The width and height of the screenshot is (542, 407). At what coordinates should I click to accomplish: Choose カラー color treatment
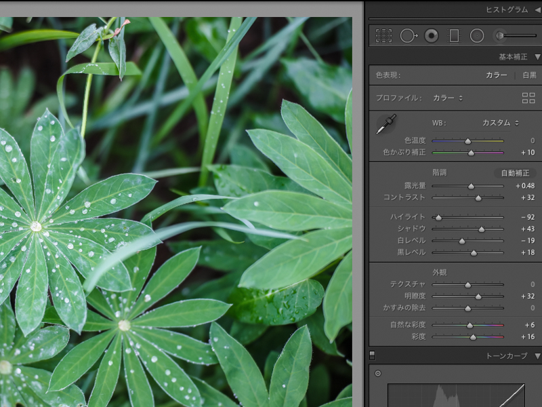coord(497,75)
